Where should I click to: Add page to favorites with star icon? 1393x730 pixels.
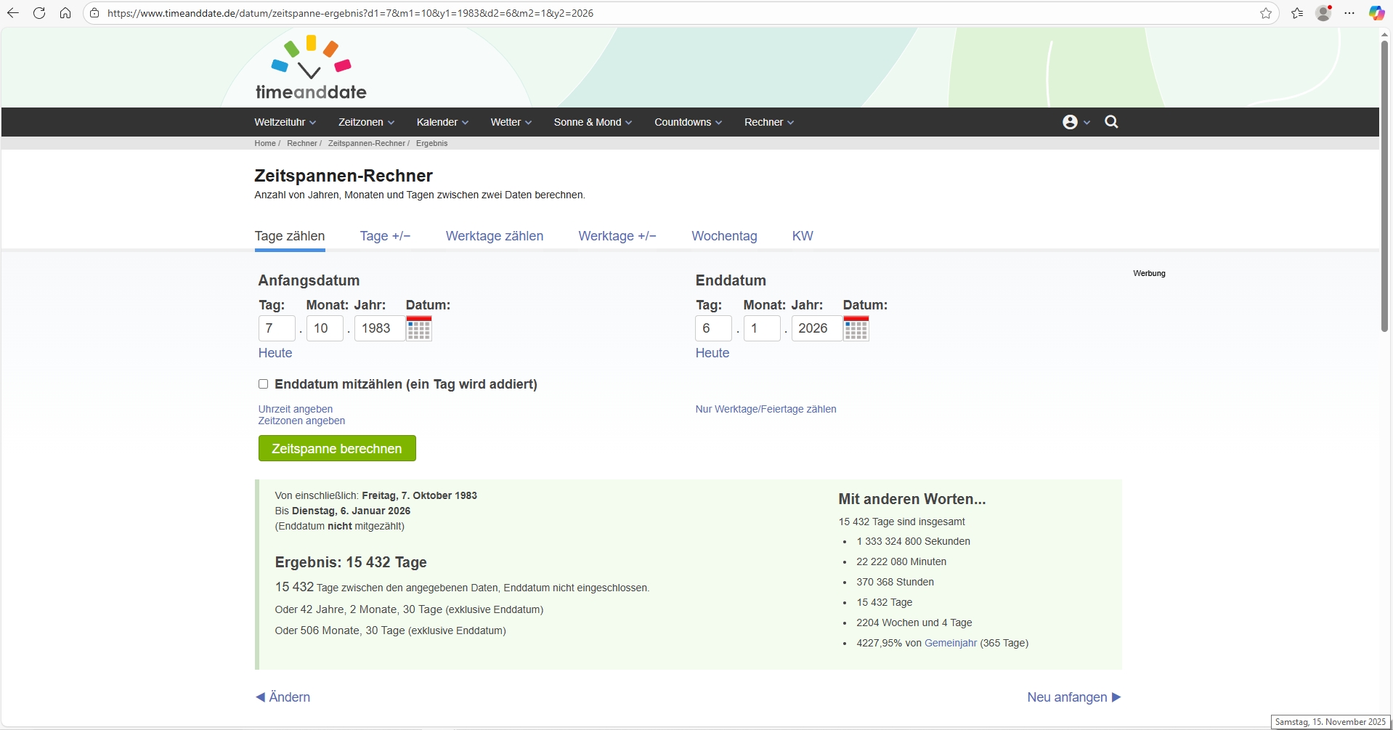pos(1266,13)
